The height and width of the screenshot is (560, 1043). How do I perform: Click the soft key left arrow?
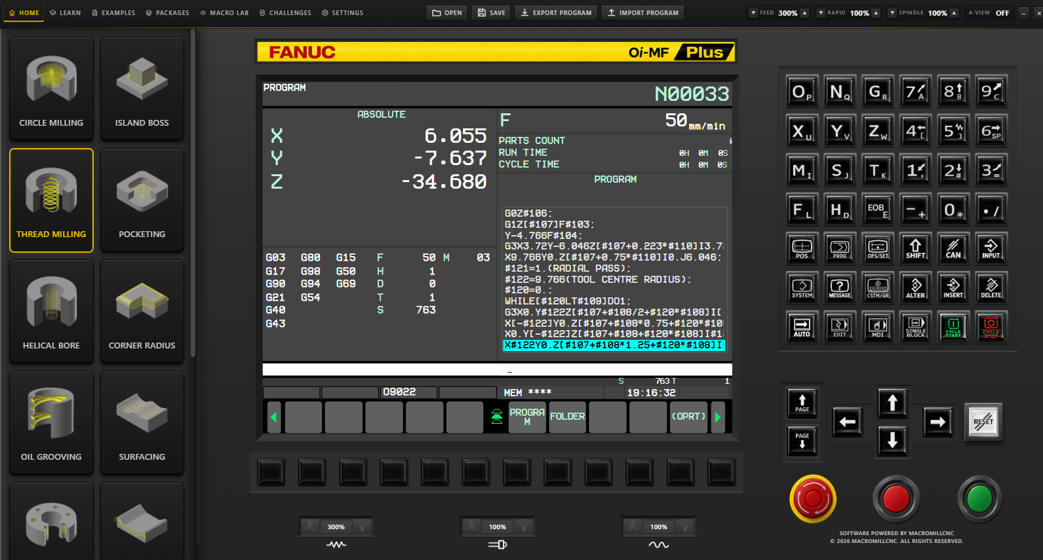[x=274, y=417]
